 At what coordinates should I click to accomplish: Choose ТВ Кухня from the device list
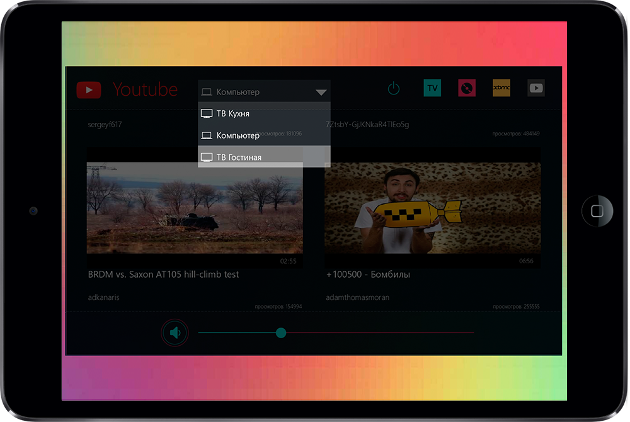pos(232,114)
